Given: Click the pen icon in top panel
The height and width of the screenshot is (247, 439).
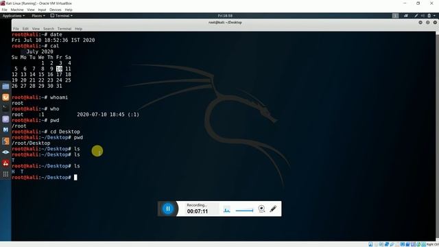Looking at the screenshot, I should (x=416, y=16).
